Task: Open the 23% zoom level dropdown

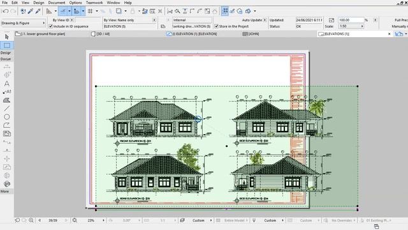Action: pos(103,220)
